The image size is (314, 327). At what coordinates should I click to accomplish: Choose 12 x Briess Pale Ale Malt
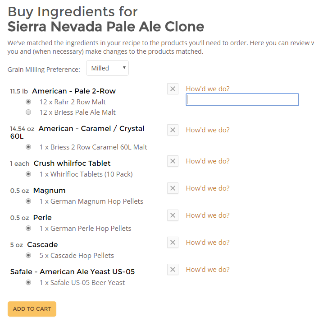(x=29, y=112)
